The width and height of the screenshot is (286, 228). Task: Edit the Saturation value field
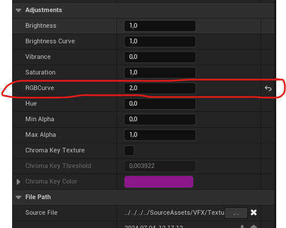160,73
